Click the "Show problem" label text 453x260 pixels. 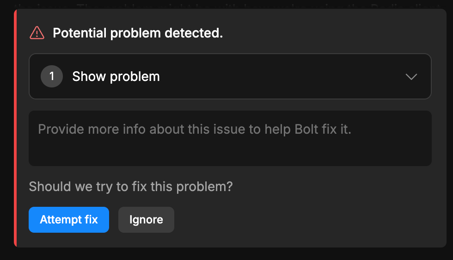click(116, 76)
